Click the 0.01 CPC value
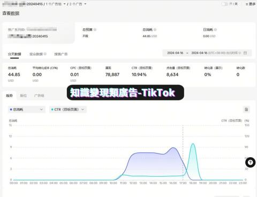257x197 pixels. point(74,75)
